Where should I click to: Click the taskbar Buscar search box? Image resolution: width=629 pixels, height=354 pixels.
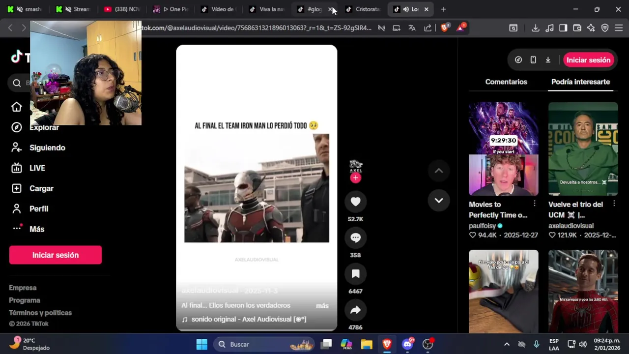(264, 344)
